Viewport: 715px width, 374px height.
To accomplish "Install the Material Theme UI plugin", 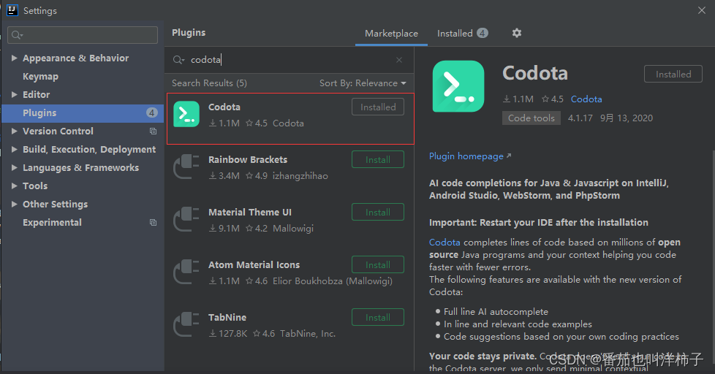I will 377,213.
